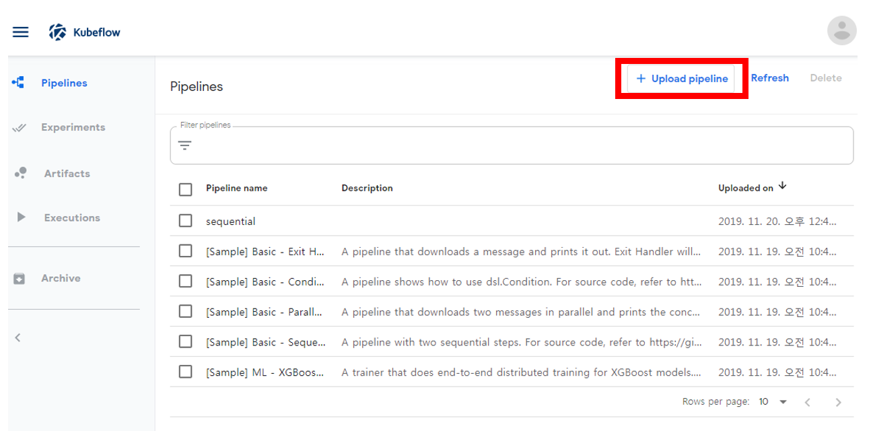The width and height of the screenshot is (871, 431).
Task: Click upload date of sequential pipeline
Action: coord(777,222)
